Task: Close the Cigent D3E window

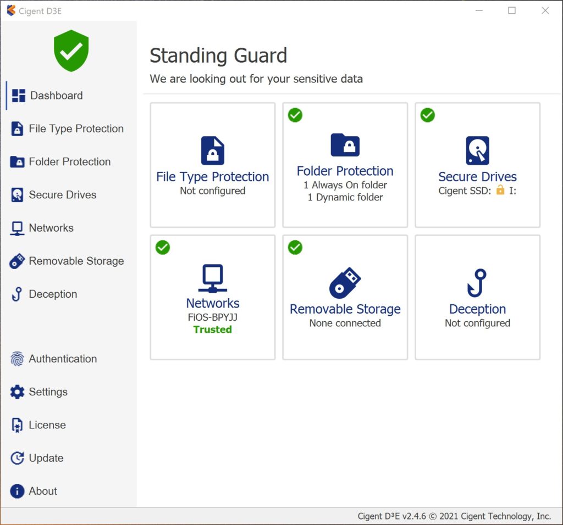Action: (545, 11)
